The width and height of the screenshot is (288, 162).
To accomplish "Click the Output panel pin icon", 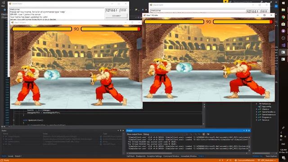I will 247,130.
